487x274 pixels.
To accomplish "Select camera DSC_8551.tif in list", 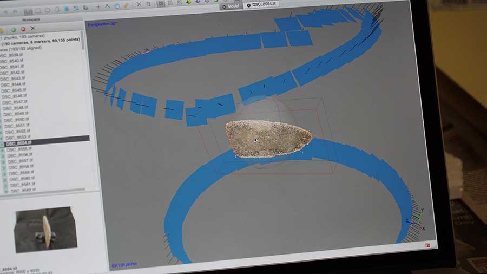I will [x=17, y=126].
